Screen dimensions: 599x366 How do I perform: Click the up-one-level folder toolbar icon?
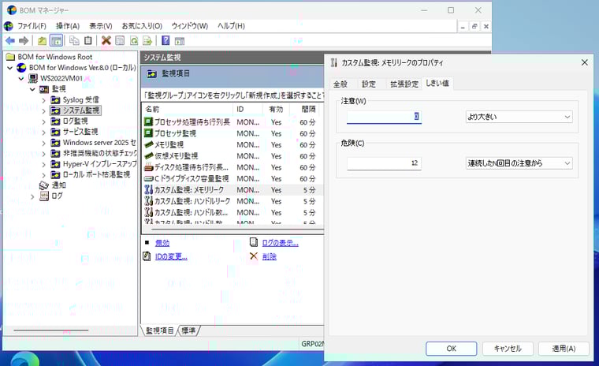click(x=42, y=40)
